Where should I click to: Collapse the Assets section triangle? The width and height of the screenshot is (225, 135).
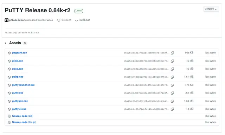6,43
